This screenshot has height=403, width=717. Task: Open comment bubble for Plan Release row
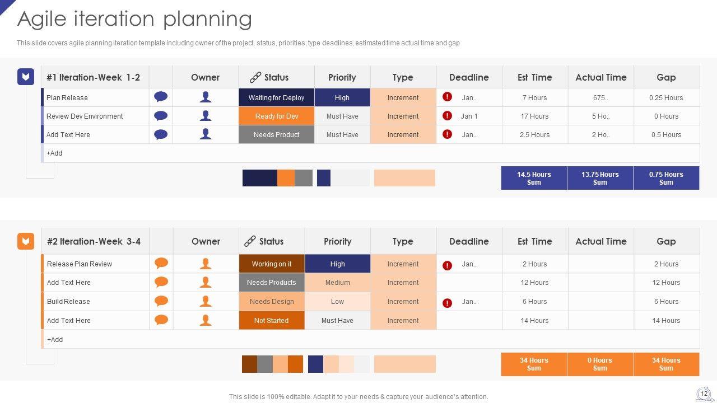coord(161,97)
